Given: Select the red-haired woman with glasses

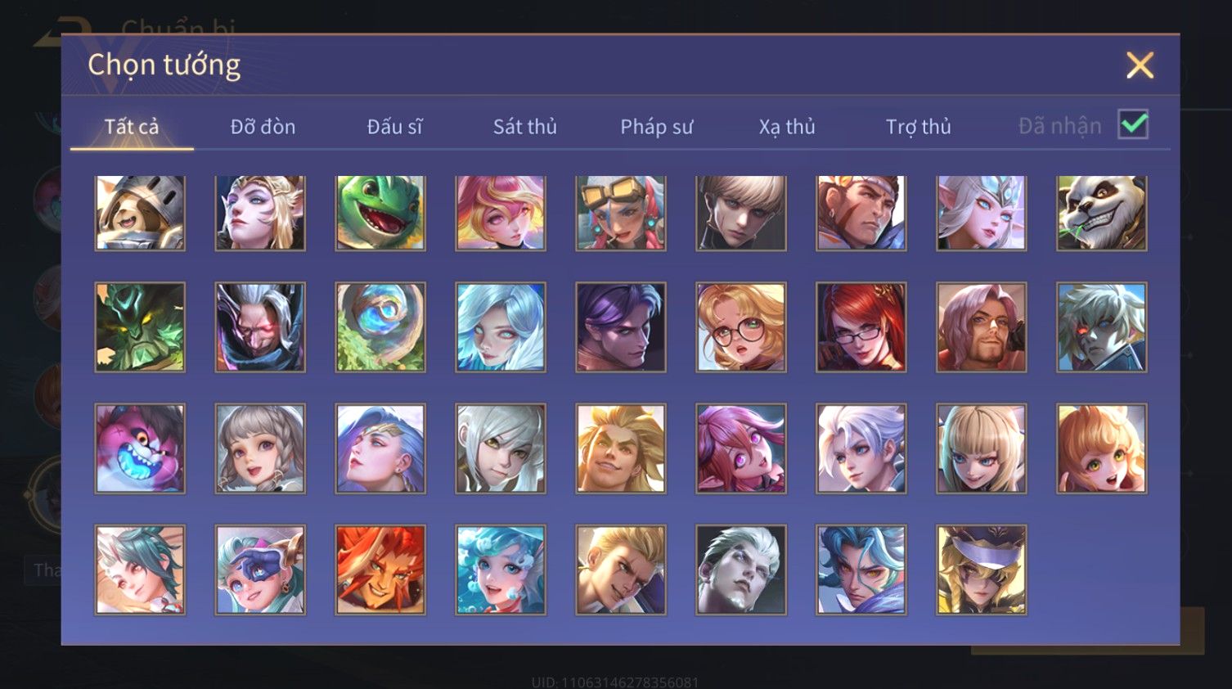Looking at the screenshot, I should click(x=861, y=327).
